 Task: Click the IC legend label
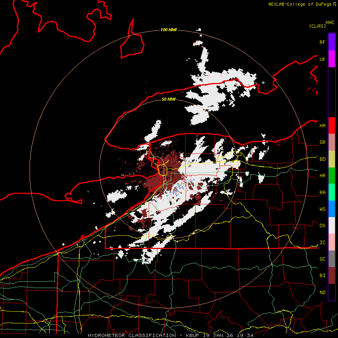(322, 243)
